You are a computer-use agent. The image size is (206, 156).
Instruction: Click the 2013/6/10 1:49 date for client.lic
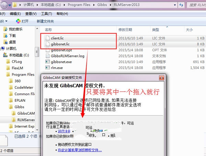pos(130,38)
